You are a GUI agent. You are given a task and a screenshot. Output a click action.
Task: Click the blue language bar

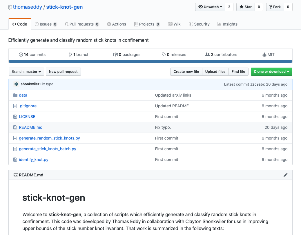150,62
